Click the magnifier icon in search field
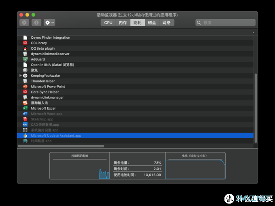This screenshot has height=206, width=275. [199, 23]
